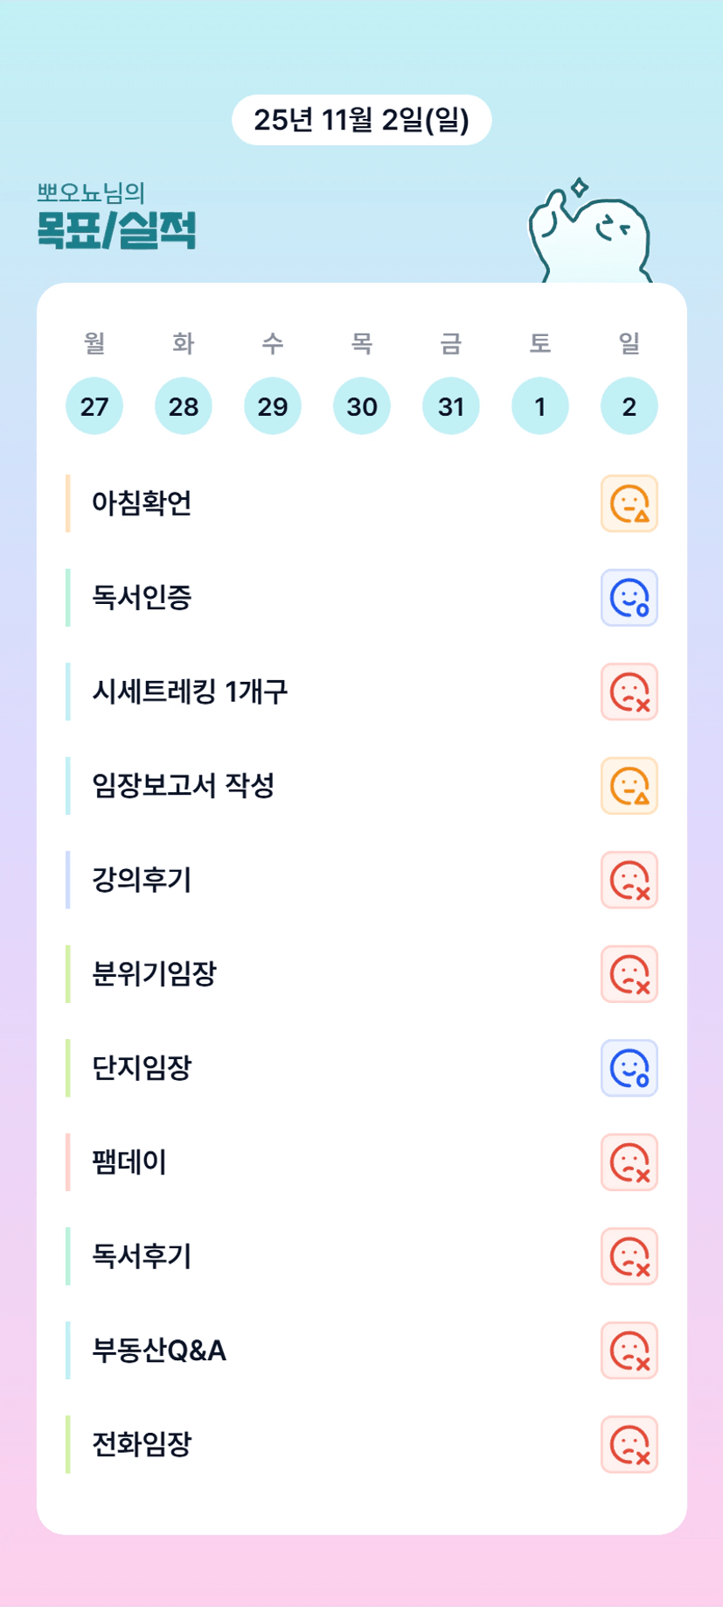723x1607 pixels.
Task: Click the status face icon for 아침확언
Action: click(629, 503)
